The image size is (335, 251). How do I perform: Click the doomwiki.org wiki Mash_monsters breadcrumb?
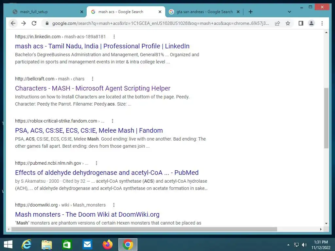(60, 205)
